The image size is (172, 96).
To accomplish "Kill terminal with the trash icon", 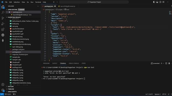I will point(169,63).
